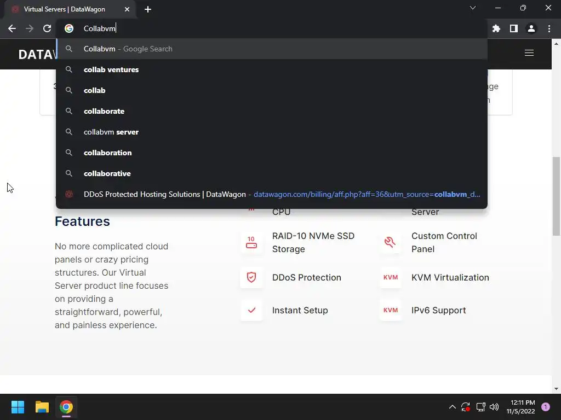Close the Virtual Servers DataWagon tab
561x420 pixels.
pyautogui.click(x=127, y=9)
